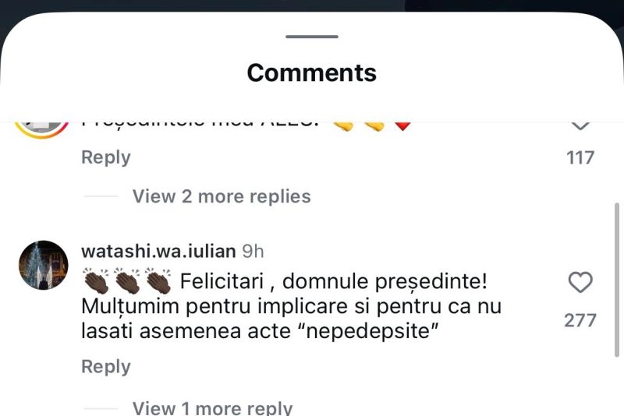Click the red heart emoji in the top comment
Screen dimensions: 624x416
[402, 126]
